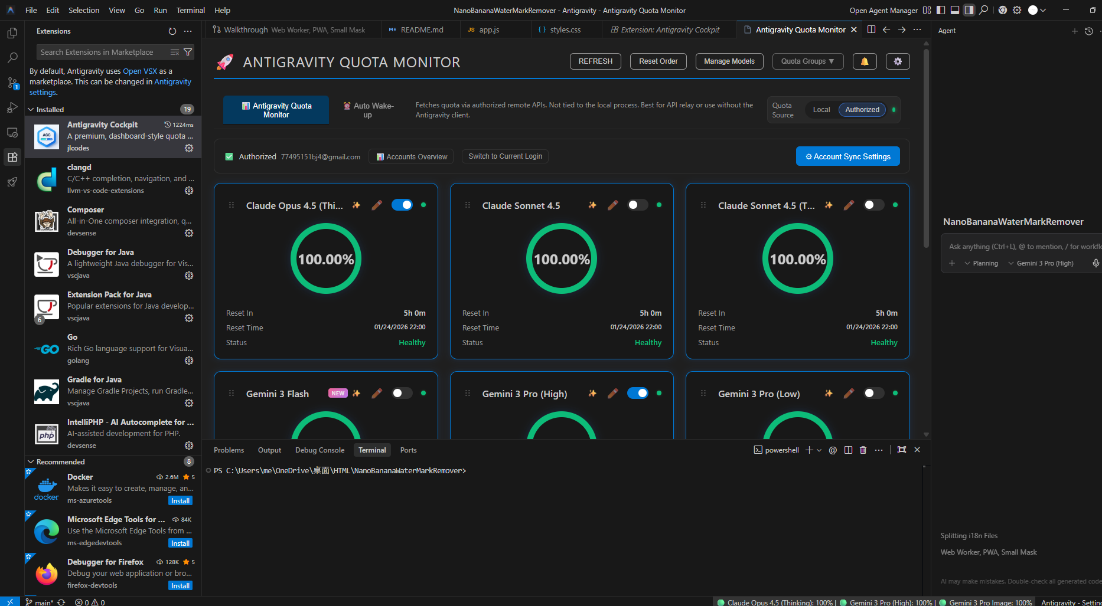Click the notification bell icon in Quota Monitor

[865, 61]
